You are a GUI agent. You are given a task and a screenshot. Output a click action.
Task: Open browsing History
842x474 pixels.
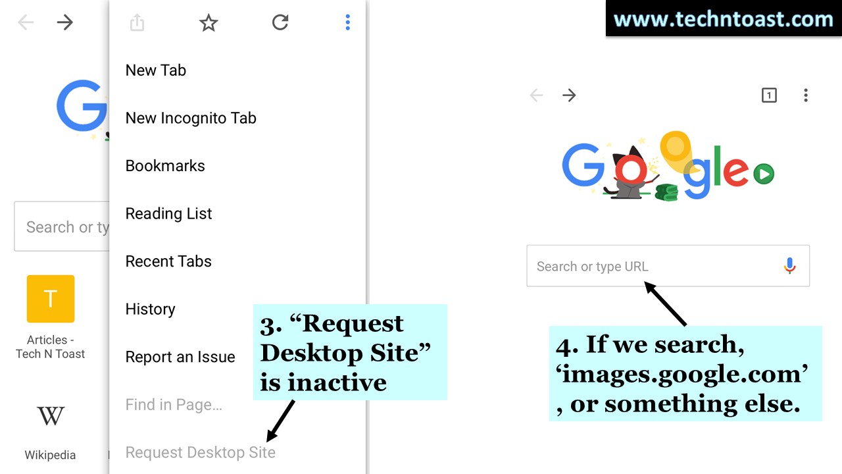click(x=150, y=309)
